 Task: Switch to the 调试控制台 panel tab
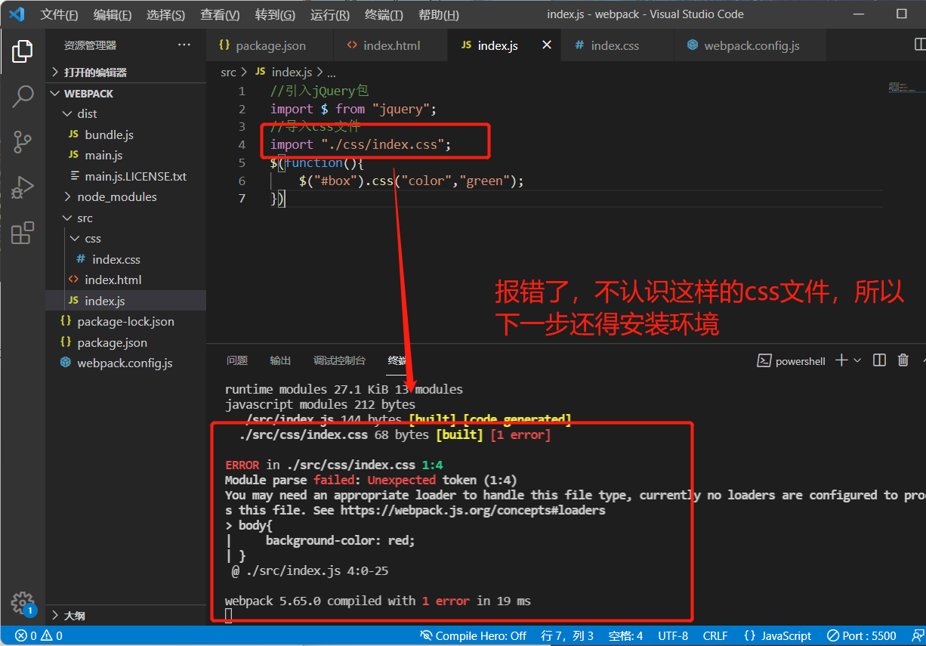pyautogui.click(x=339, y=360)
